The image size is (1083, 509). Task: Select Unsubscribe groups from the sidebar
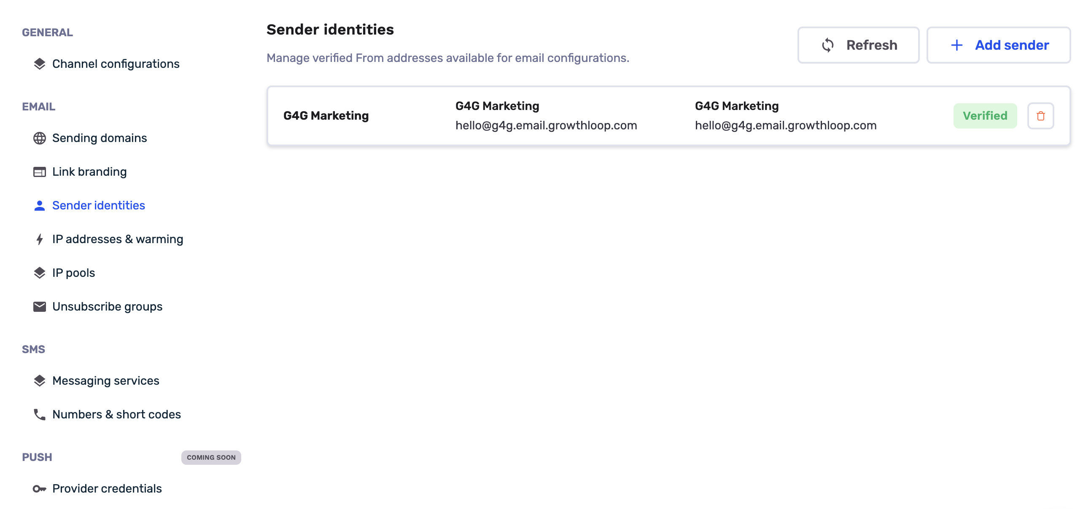(x=98, y=307)
